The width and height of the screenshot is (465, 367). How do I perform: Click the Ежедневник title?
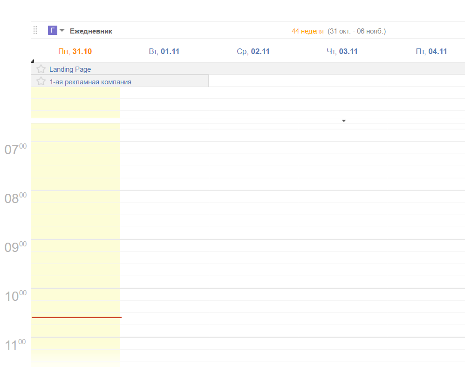[91, 31]
